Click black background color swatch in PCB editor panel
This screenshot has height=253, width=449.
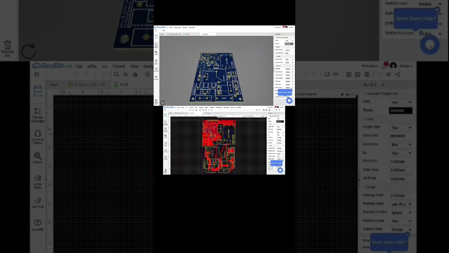(280, 122)
